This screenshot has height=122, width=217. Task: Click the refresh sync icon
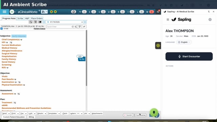[74, 12]
